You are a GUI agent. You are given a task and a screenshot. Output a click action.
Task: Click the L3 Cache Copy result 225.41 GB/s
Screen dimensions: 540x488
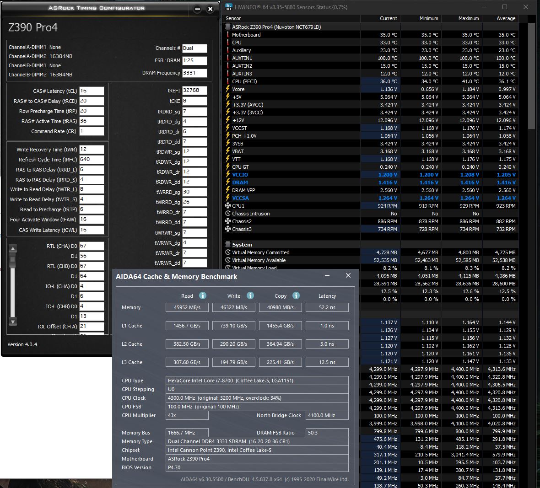click(281, 362)
